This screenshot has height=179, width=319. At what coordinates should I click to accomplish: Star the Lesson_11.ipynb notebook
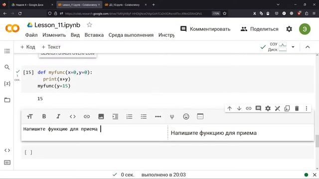[89, 25]
